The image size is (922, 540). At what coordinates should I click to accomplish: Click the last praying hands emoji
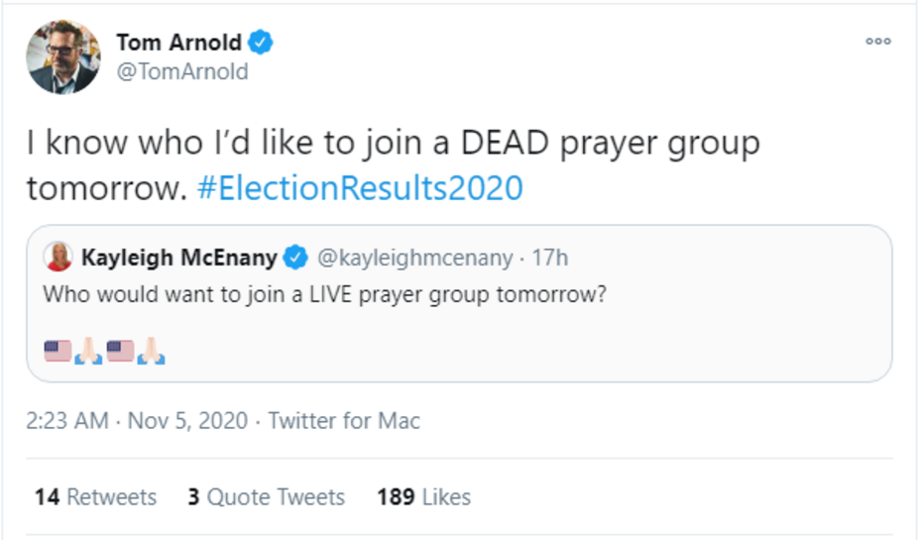pos(152,351)
